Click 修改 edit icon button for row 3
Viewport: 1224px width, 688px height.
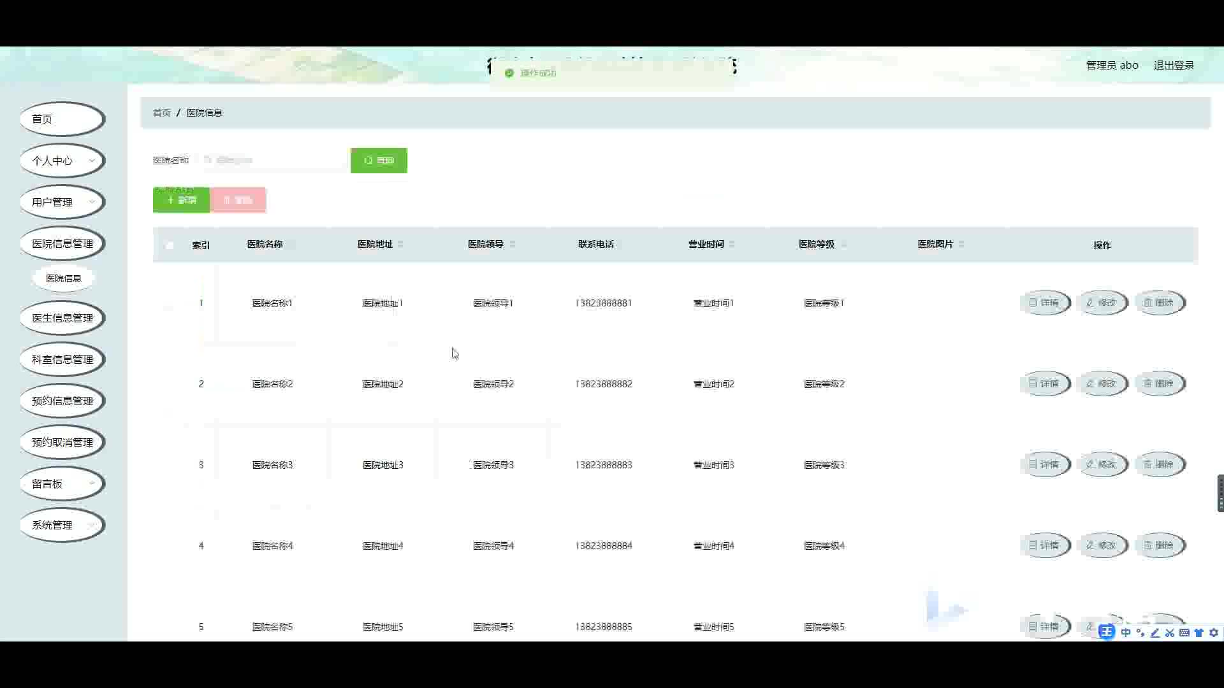pyautogui.click(x=1102, y=464)
